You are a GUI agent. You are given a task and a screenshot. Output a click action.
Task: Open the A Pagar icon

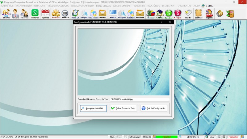pos(178,14)
